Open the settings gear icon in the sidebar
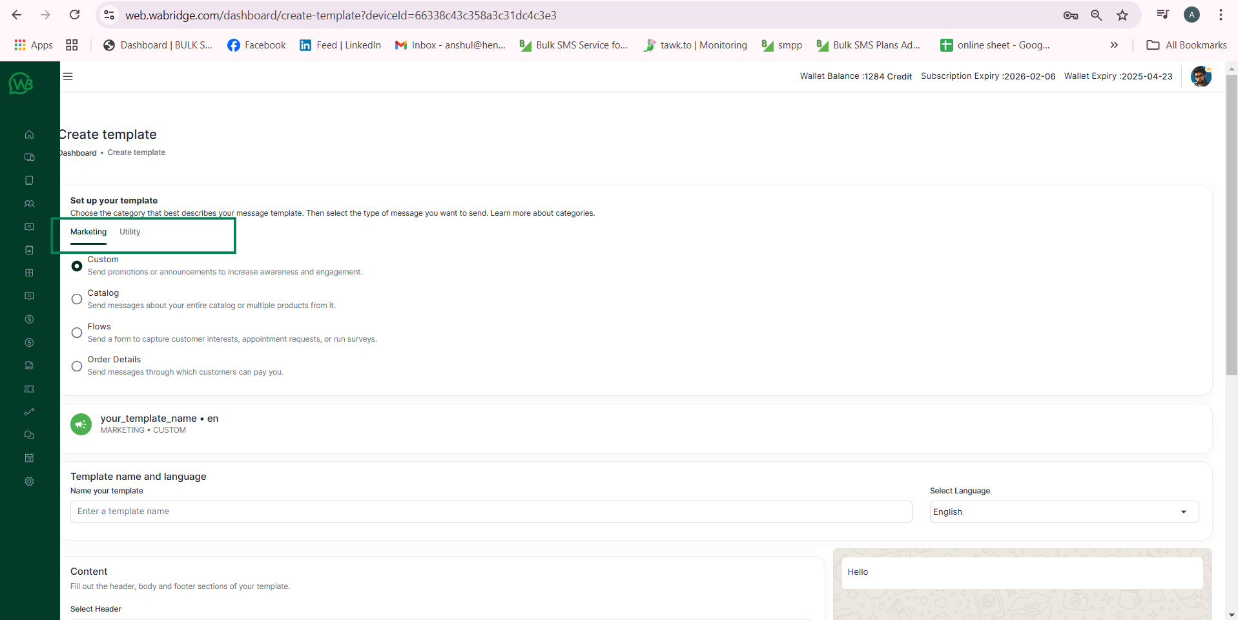 (x=29, y=481)
